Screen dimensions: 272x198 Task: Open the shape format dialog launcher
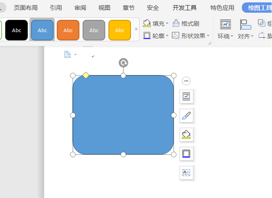(x=210, y=43)
